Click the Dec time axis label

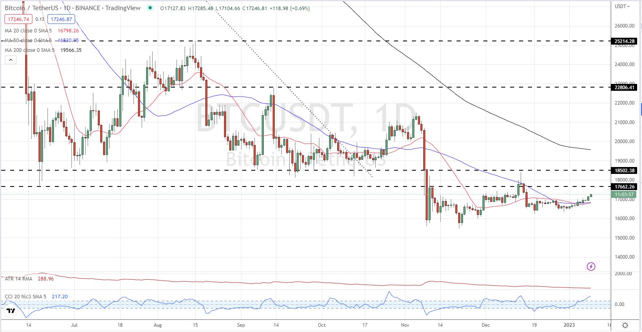pos(486,325)
